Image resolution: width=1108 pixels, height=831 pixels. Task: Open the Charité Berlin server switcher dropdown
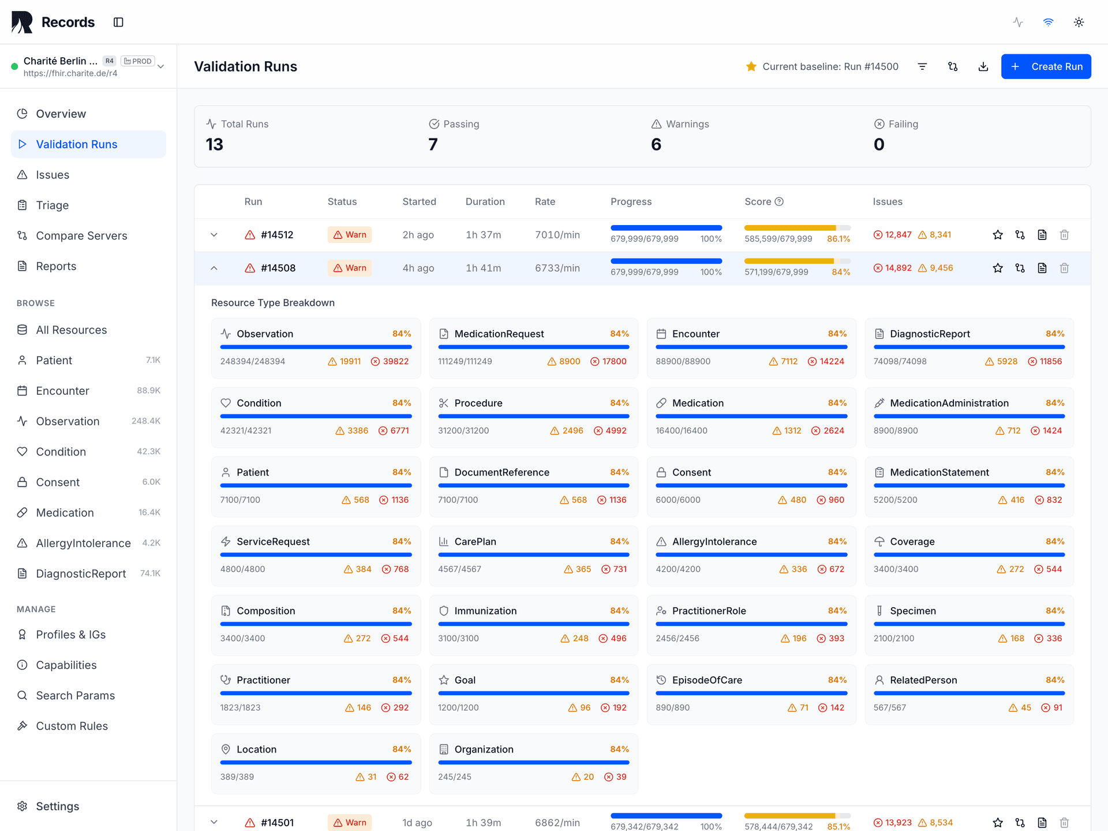click(161, 66)
